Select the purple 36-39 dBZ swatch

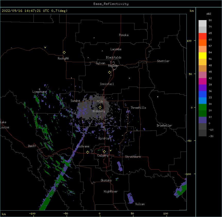(202, 88)
